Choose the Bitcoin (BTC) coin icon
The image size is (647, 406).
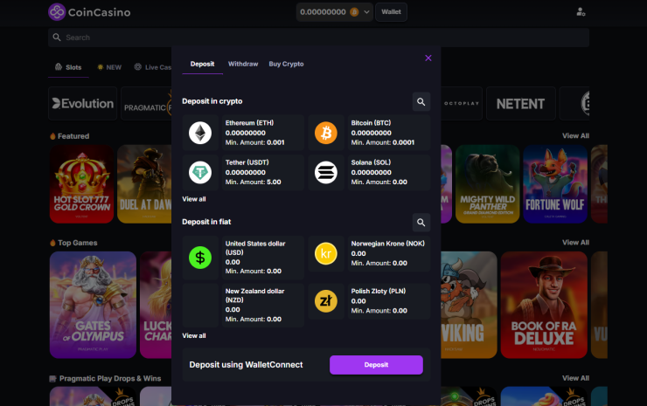pyautogui.click(x=326, y=133)
